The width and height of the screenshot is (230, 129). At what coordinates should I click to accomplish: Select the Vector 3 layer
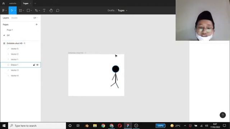15,70
